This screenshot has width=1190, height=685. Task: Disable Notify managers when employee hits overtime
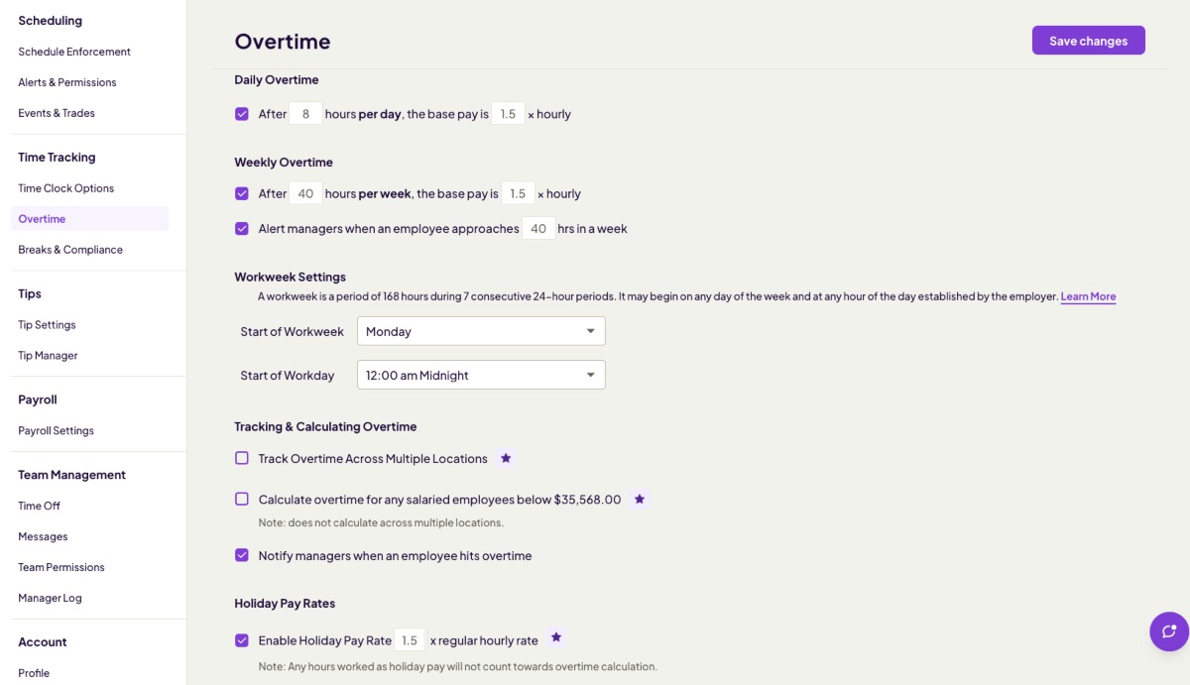tap(242, 555)
